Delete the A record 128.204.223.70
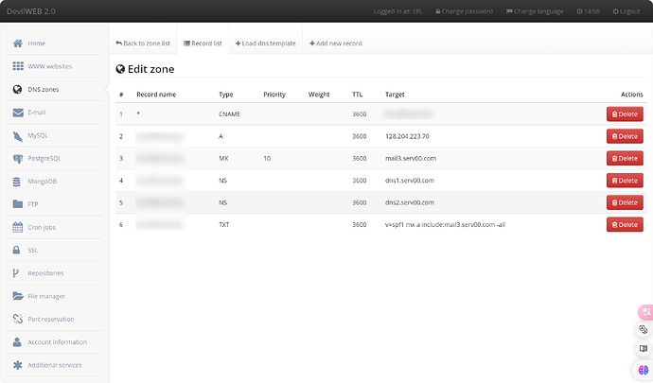653x383 pixels. point(625,136)
